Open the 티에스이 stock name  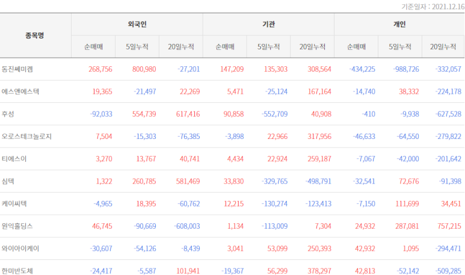(x=14, y=159)
